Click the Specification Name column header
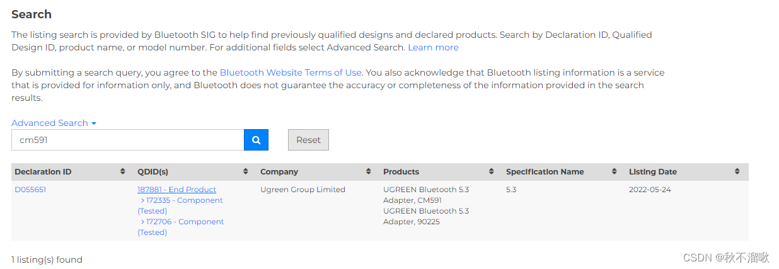 [x=545, y=171]
